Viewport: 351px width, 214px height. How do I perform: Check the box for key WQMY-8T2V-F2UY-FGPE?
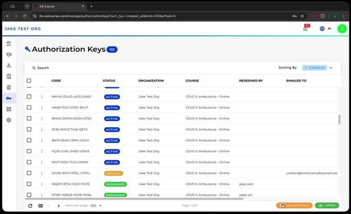29,184
